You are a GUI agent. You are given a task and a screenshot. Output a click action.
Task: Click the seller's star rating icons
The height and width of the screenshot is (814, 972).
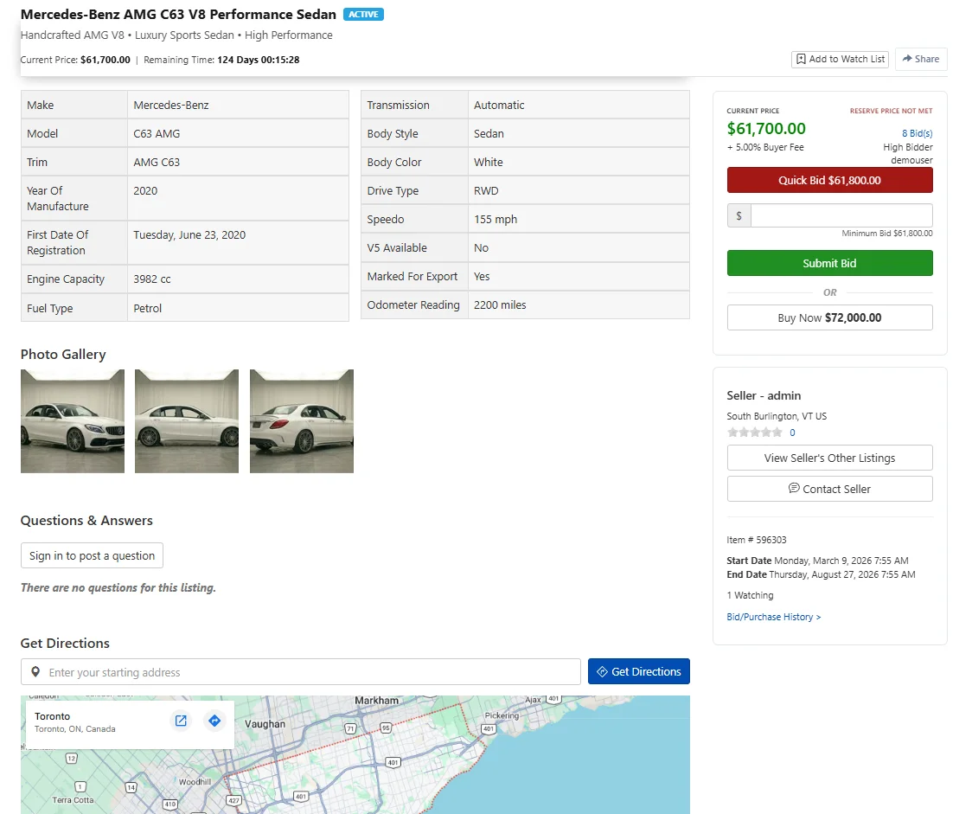[x=754, y=433]
